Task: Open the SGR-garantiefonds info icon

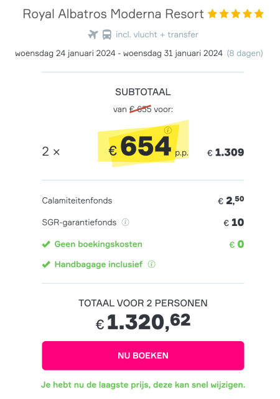Action: click(x=125, y=222)
